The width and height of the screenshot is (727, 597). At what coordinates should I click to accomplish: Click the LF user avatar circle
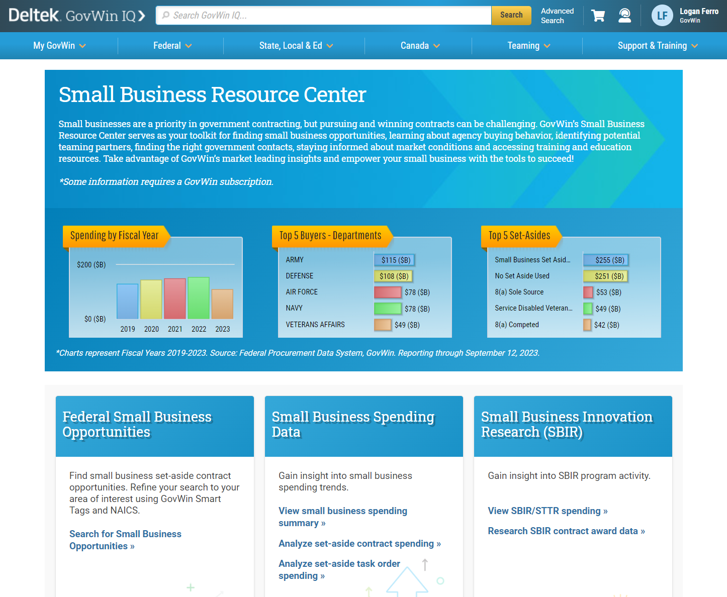[662, 16]
